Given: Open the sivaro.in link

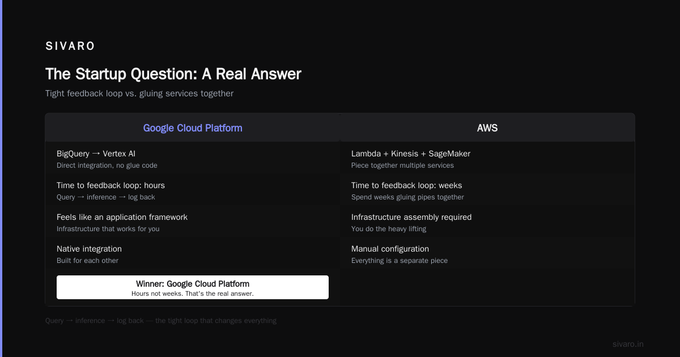Looking at the screenshot, I should 628,344.
